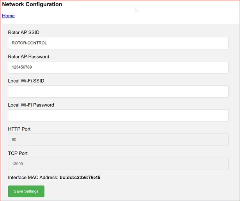Focus the Rotor AP Password input box
This screenshot has height=201, width=240.
118,67
